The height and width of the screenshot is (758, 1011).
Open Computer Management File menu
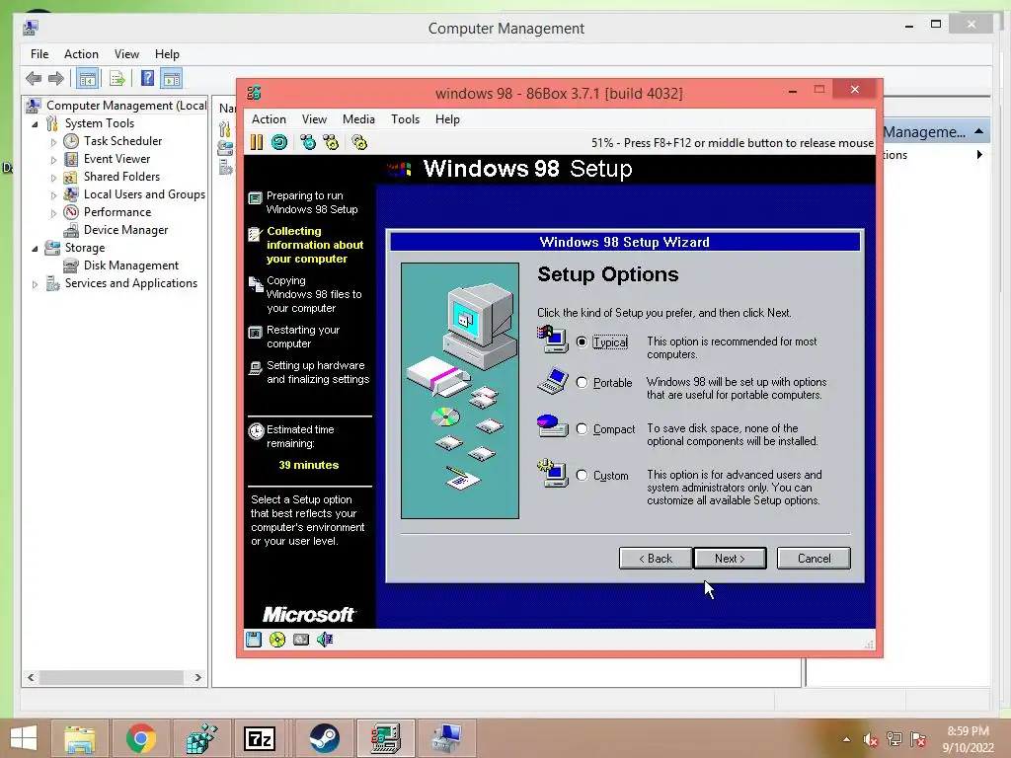tap(39, 54)
